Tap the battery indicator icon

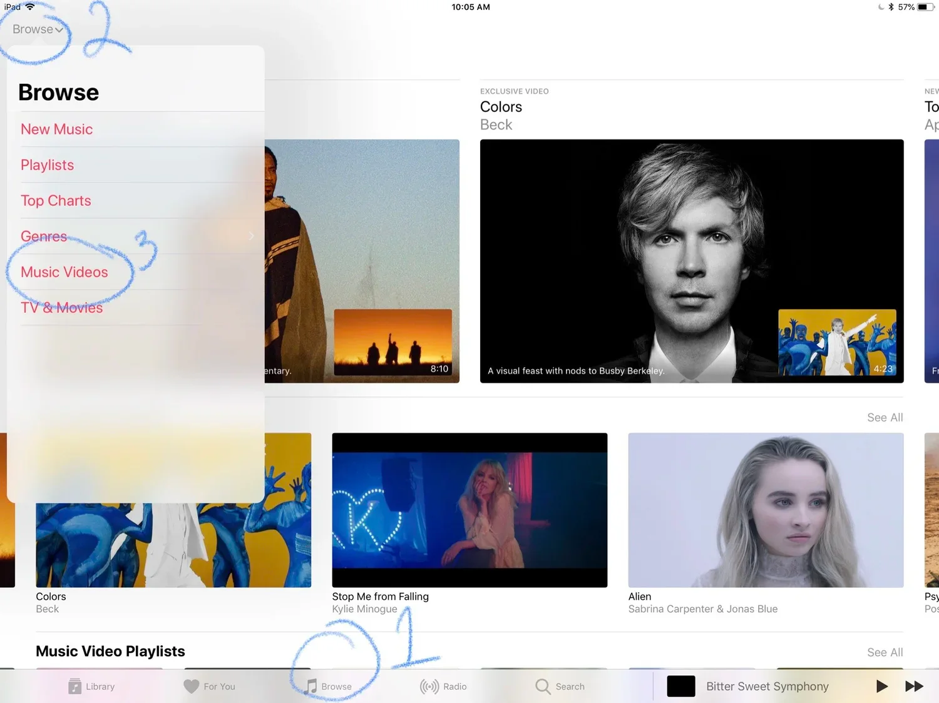[x=926, y=7]
